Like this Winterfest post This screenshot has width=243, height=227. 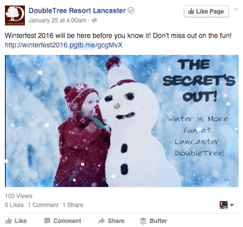[x=16, y=221]
